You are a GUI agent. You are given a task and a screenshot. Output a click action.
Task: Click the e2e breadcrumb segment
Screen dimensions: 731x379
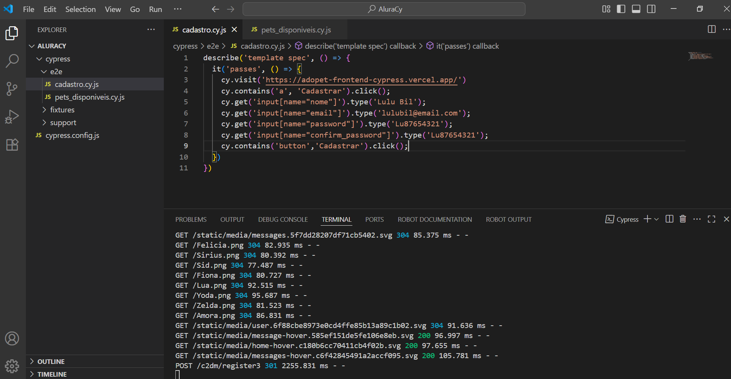[x=213, y=46]
